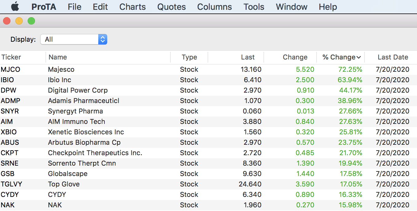Select the TGLVY ticker cell

[12, 184]
